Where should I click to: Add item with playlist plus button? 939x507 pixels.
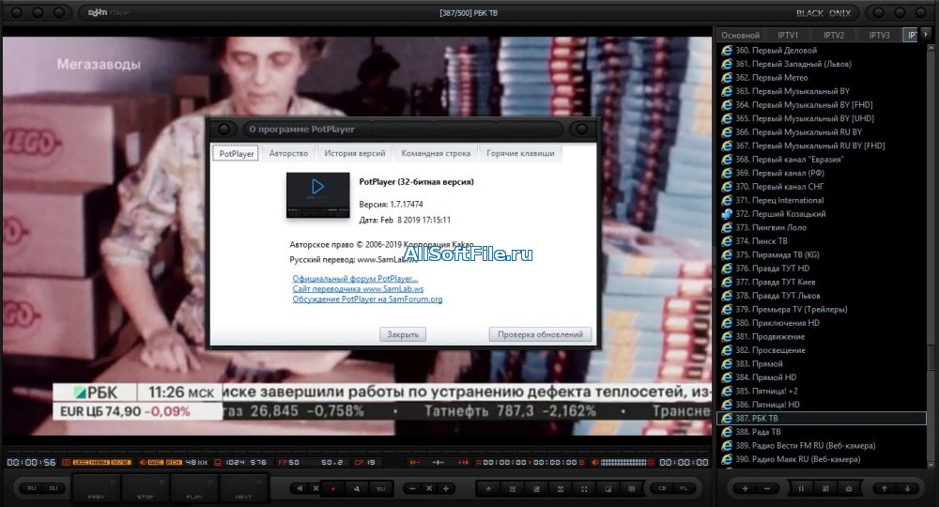[x=746, y=488]
